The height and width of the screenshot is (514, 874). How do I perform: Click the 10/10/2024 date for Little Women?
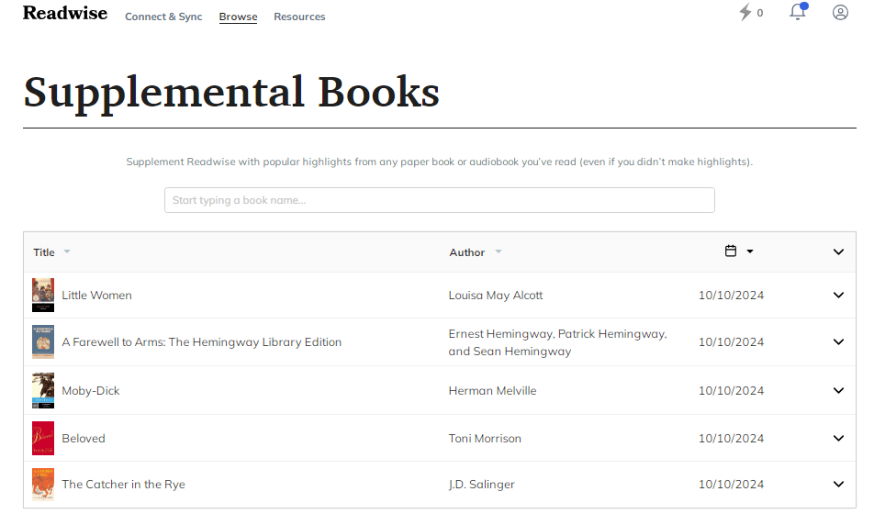732,295
